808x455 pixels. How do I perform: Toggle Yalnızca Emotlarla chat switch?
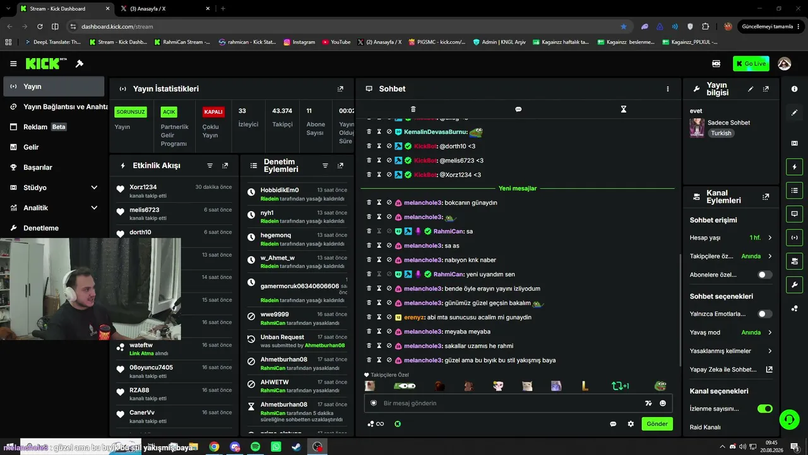click(764, 314)
